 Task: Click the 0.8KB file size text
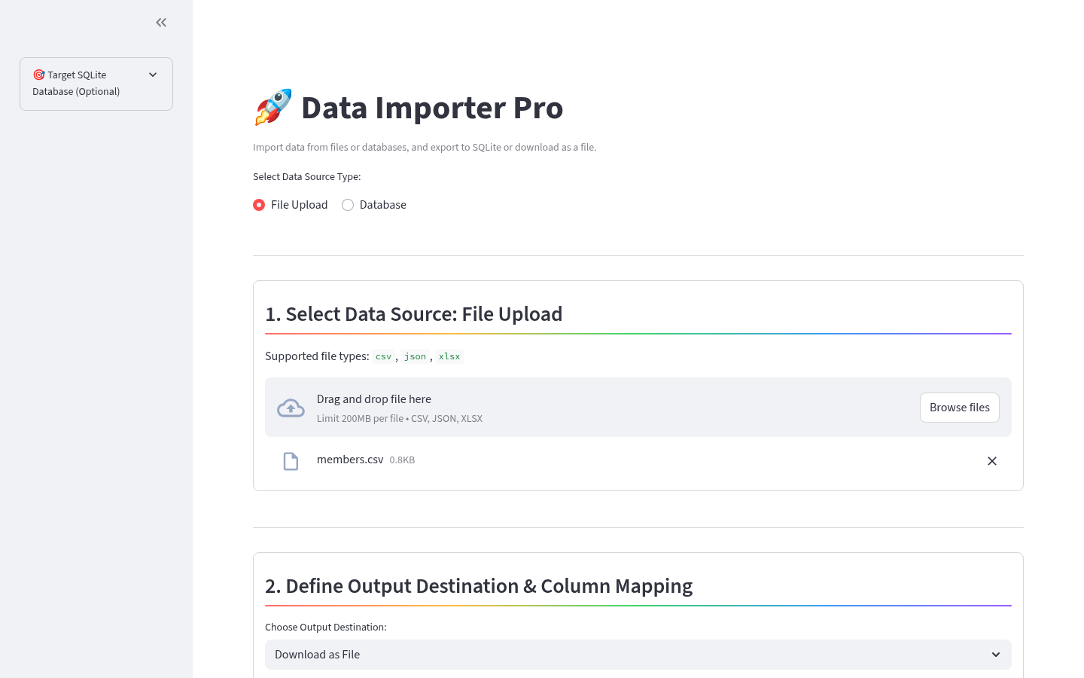point(402,460)
